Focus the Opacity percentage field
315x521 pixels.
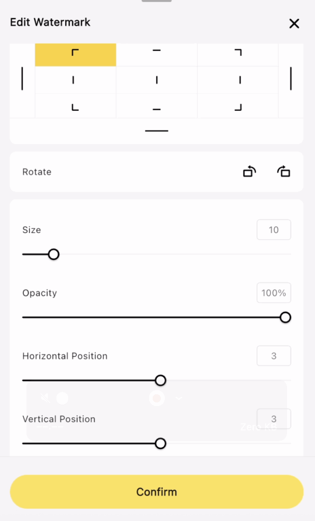tap(274, 293)
